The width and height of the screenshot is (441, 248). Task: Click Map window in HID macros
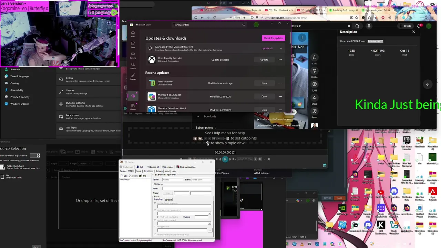click(x=167, y=167)
